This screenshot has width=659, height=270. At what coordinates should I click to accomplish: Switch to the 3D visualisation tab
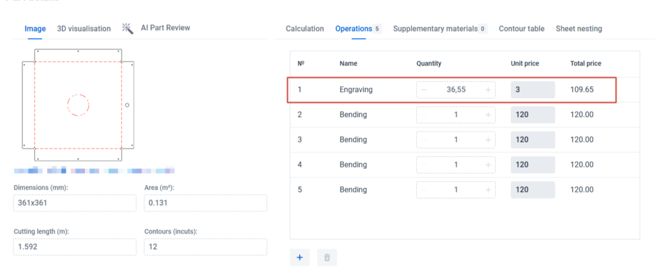(x=84, y=29)
